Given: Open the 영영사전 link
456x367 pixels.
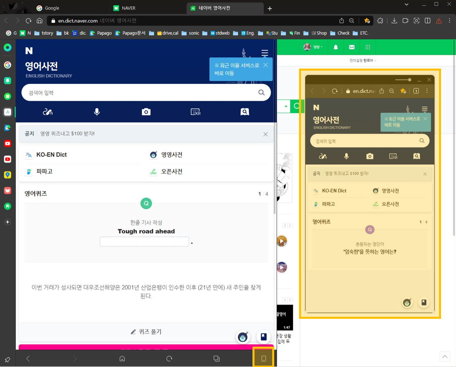Looking at the screenshot, I should pyautogui.click(x=172, y=154).
